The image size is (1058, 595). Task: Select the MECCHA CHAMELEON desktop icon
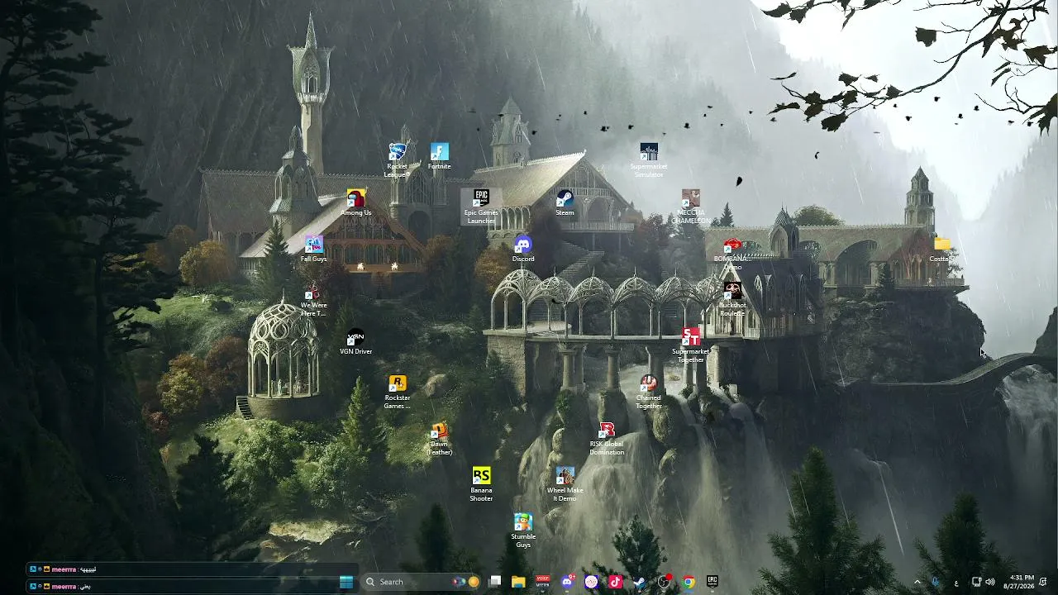coord(691,206)
